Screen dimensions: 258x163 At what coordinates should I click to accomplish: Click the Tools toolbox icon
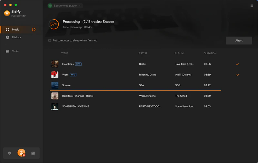coord(7,51)
